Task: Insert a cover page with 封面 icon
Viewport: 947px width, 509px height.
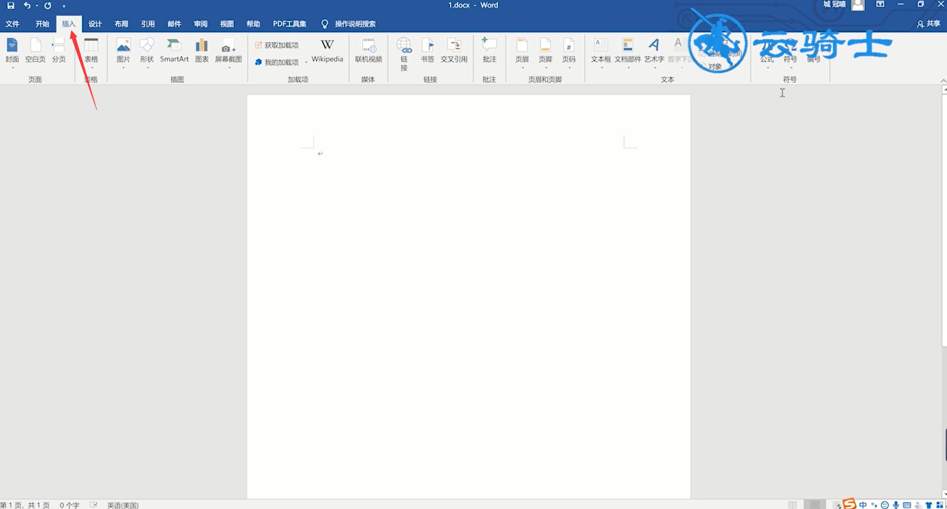Action: click(x=12, y=52)
